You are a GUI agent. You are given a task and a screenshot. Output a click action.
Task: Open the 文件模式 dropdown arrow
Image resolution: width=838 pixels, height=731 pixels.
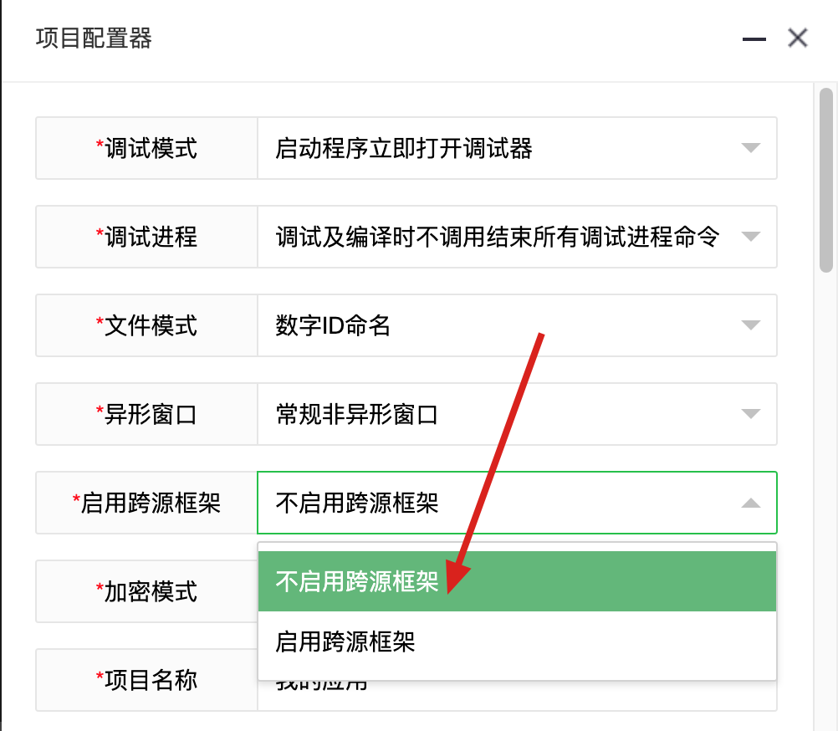(751, 325)
